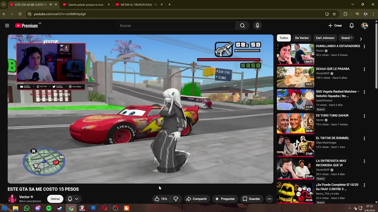Open HUMILLANDO A ESTAFADORES thumbnail
The width and height of the screenshot is (378, 212).
295,54
